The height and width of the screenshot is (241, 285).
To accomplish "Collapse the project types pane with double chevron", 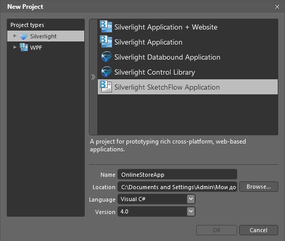I will coord(93,77).
